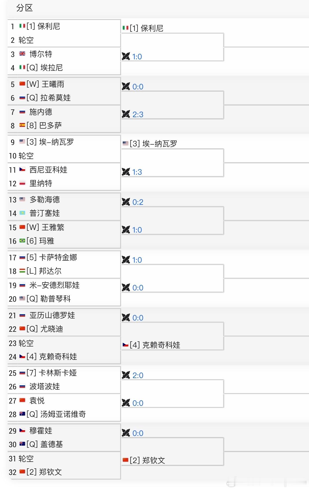The height and width of the screenshot is (490, 309).
Task: Open 0:0 head-to-head for 穆霍娃 match
Action: point(138,433)
